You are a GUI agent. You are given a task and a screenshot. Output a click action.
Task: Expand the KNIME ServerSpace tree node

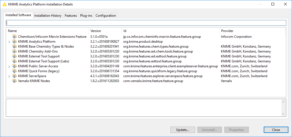point(9,76)
